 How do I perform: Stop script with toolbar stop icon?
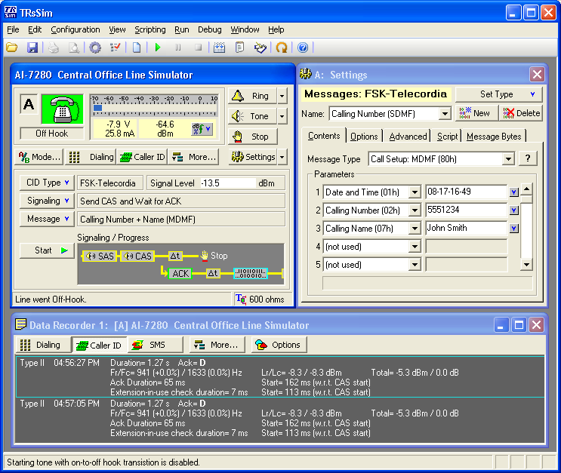pos(199,48)
